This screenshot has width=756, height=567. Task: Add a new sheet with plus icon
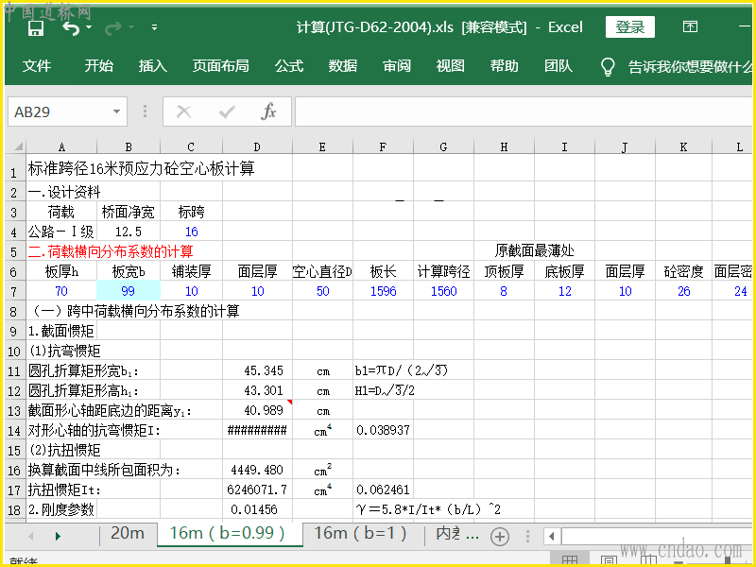pos(500,536)
